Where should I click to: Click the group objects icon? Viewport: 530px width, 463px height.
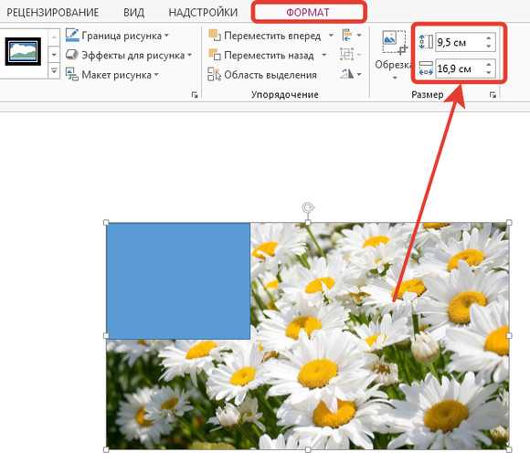pyautogui.click(x=347, y=55)
